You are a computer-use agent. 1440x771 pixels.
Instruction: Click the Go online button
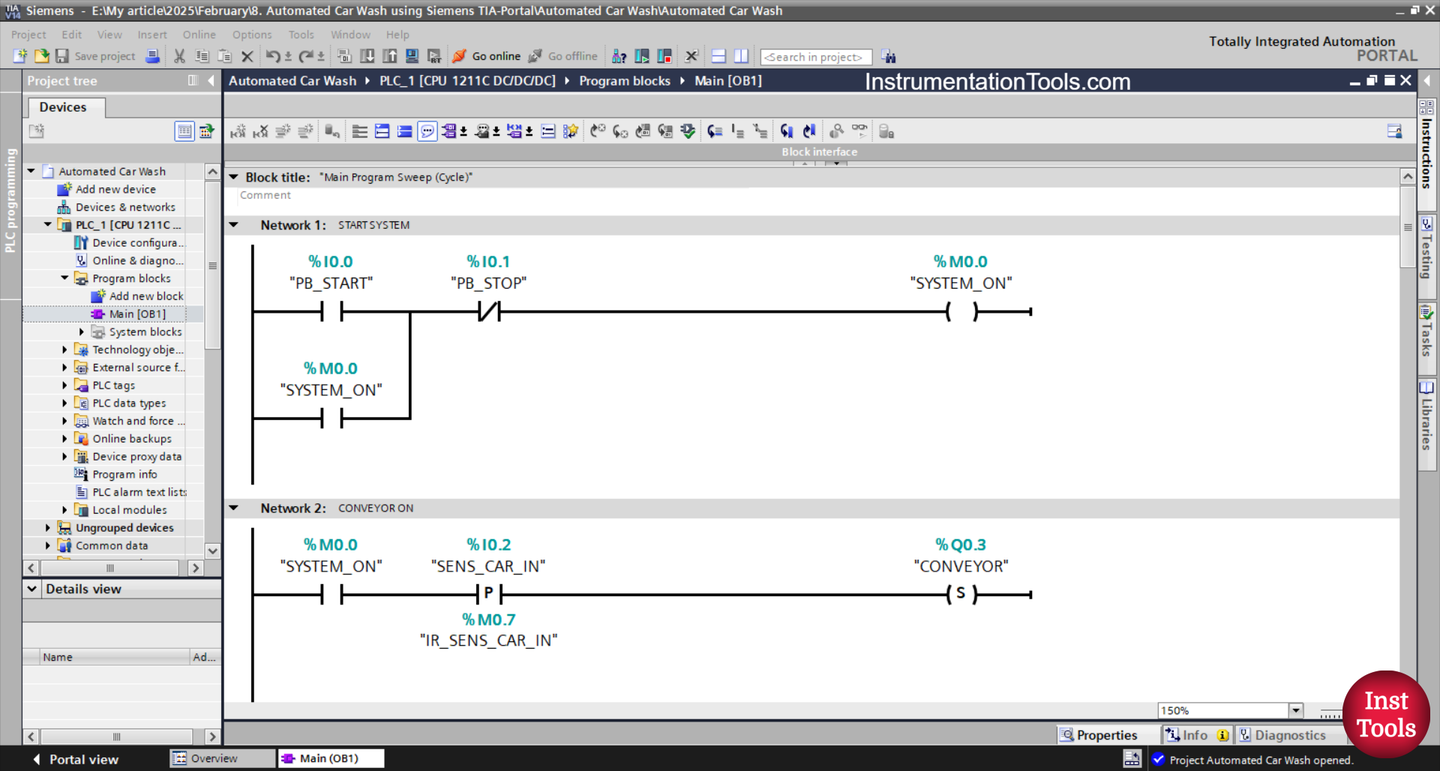click(487, 56)
